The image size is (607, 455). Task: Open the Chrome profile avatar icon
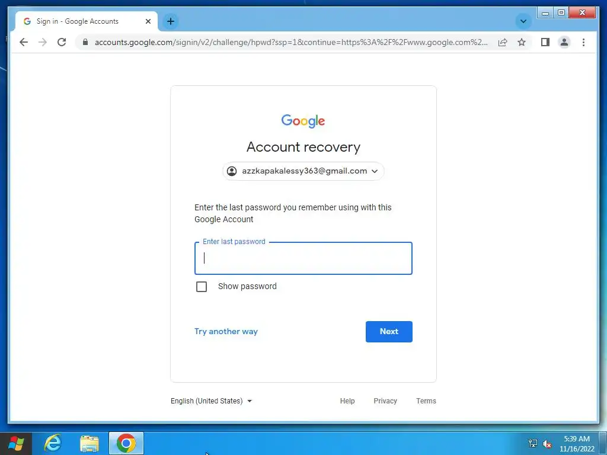click(564, 42)
